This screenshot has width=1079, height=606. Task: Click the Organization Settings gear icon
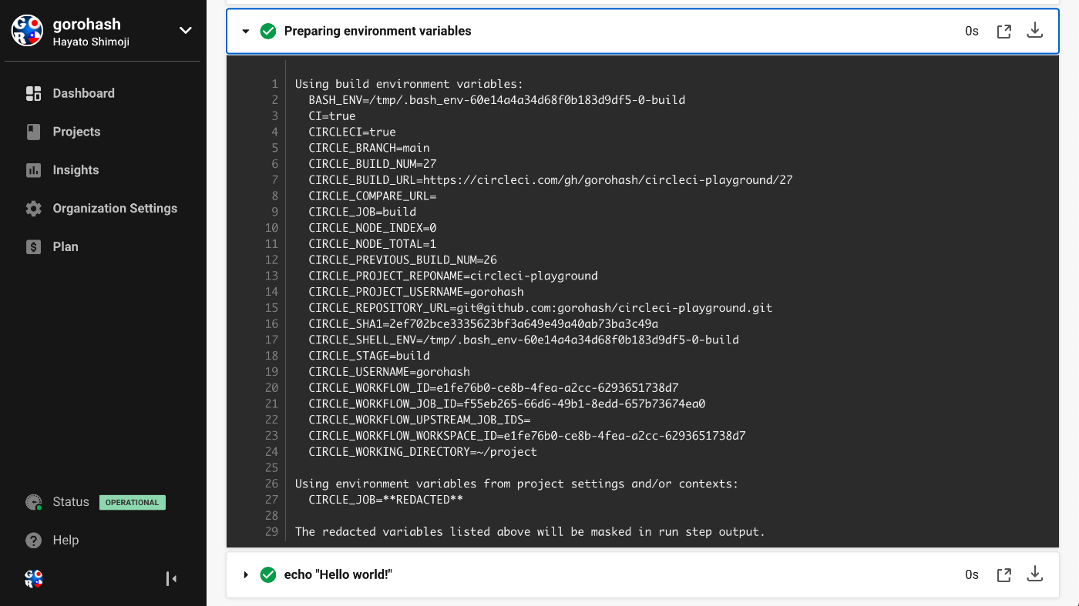click(33, 209)
